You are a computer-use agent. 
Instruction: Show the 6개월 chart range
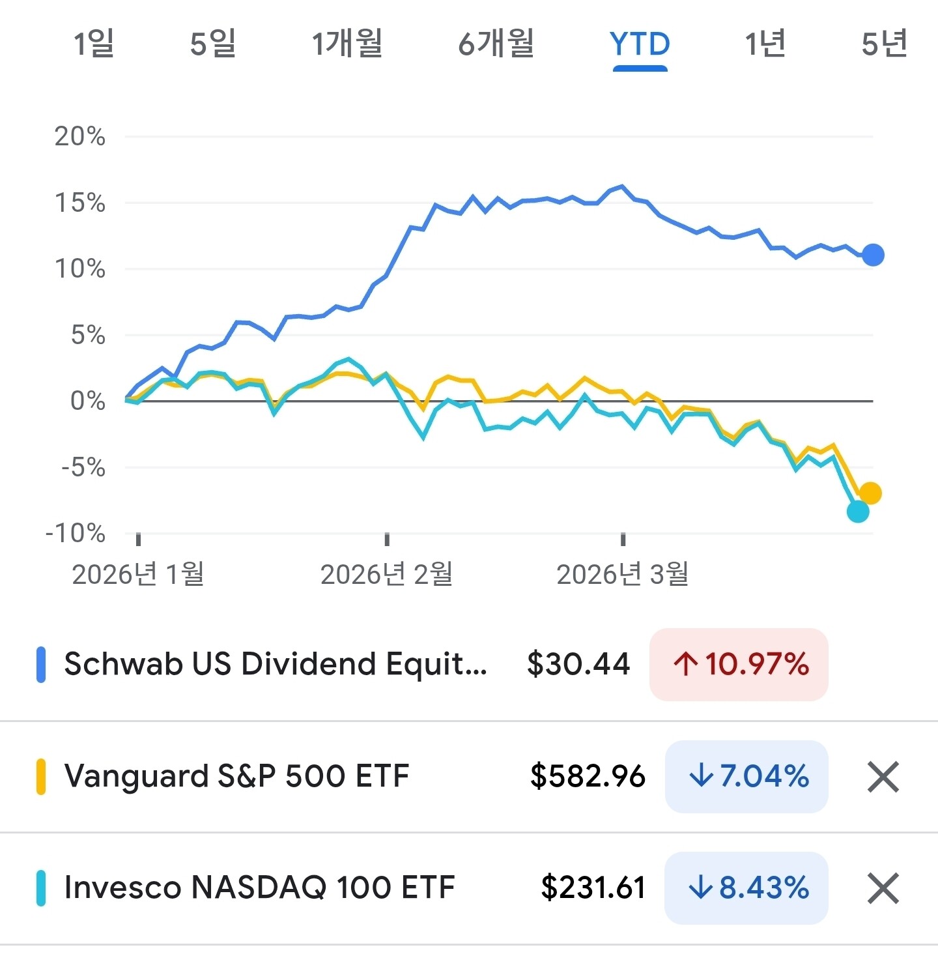pos(496,44)
